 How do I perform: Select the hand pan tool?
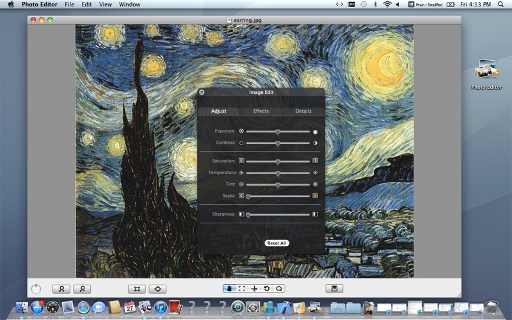[x=229, y=289]
